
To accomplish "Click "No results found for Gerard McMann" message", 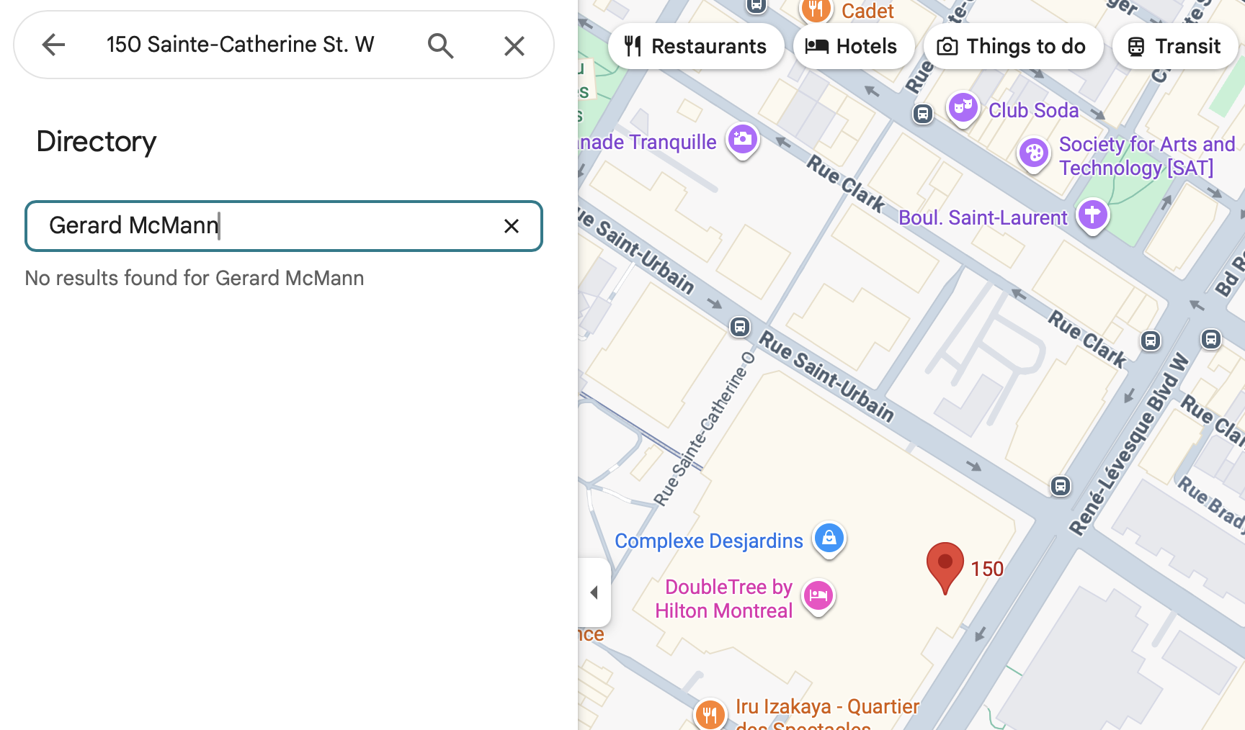I will 195,279.
